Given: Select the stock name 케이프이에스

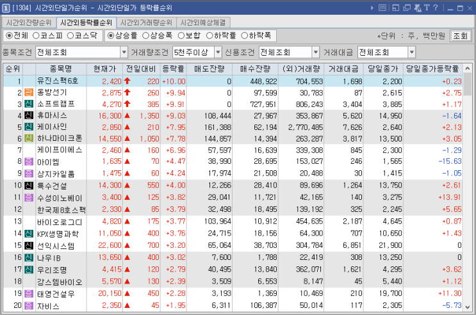Looking at the screenshot, I should 60,150.
